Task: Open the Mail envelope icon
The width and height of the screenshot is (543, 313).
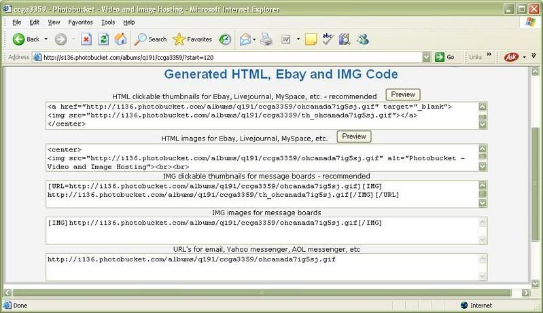Action: click(245, 39)
